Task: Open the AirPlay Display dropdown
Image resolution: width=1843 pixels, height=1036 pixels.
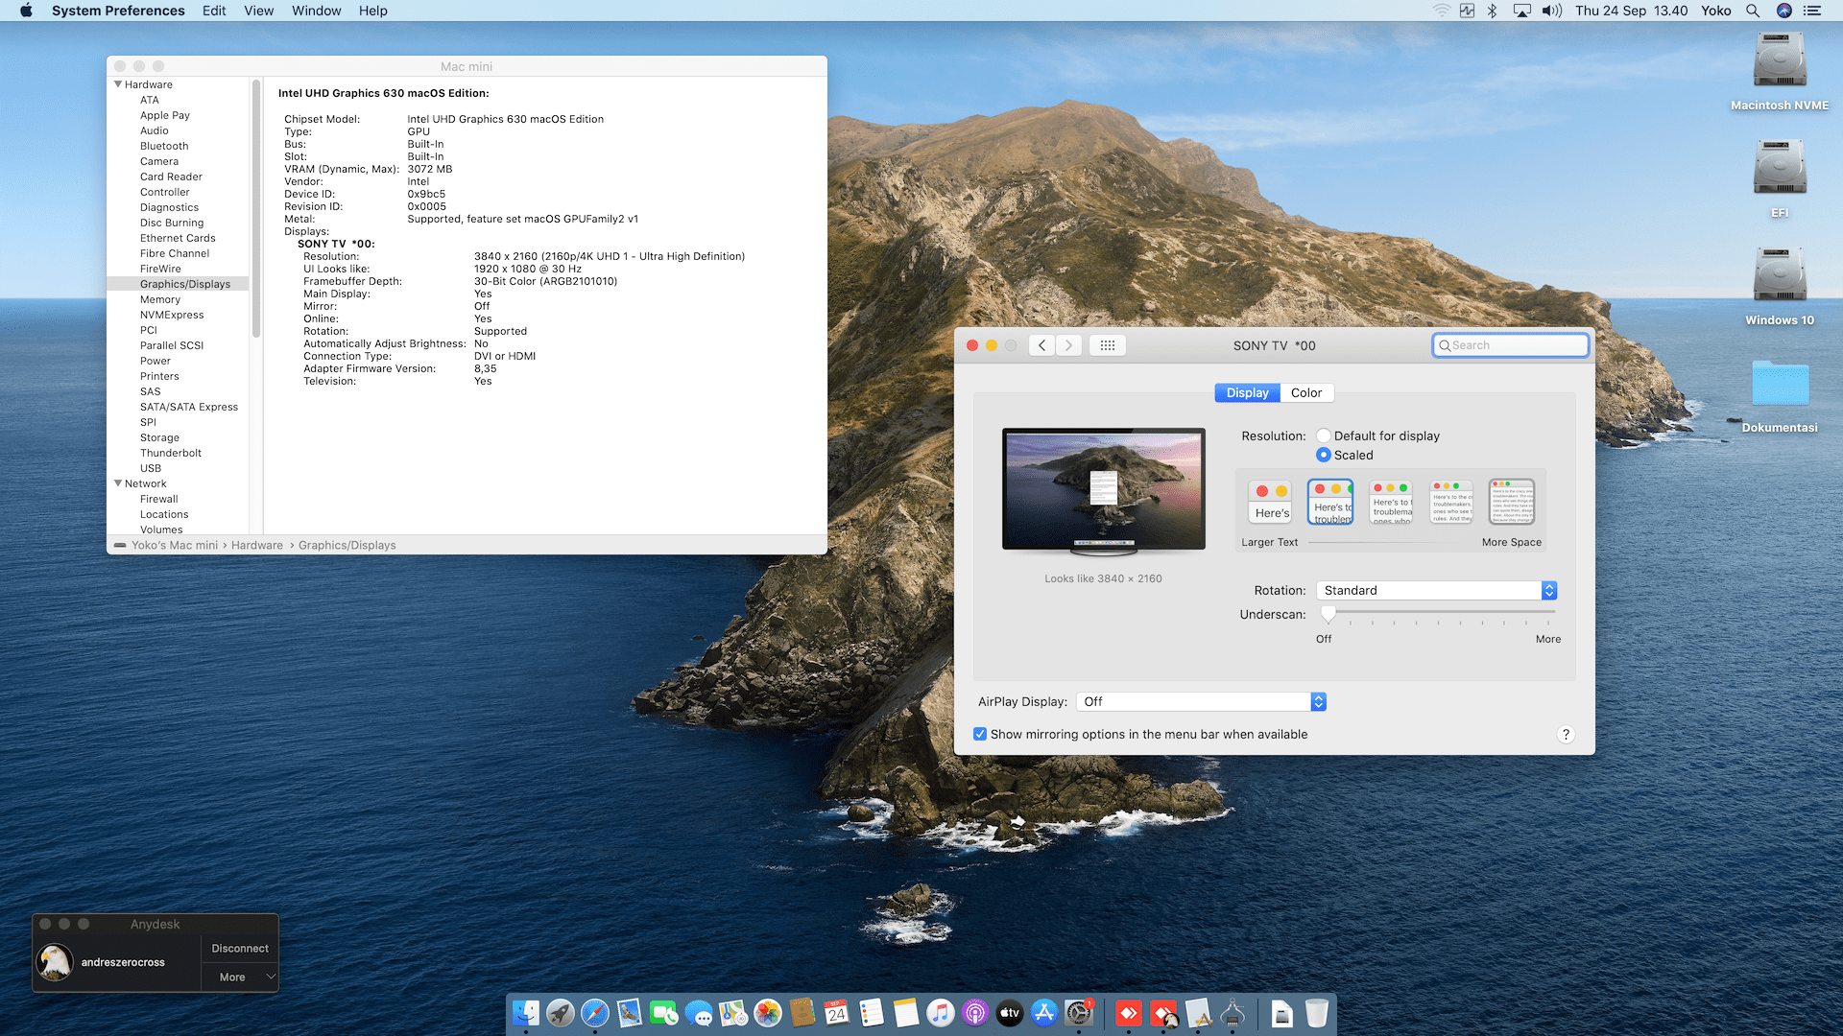Action: coord(1201,702)
